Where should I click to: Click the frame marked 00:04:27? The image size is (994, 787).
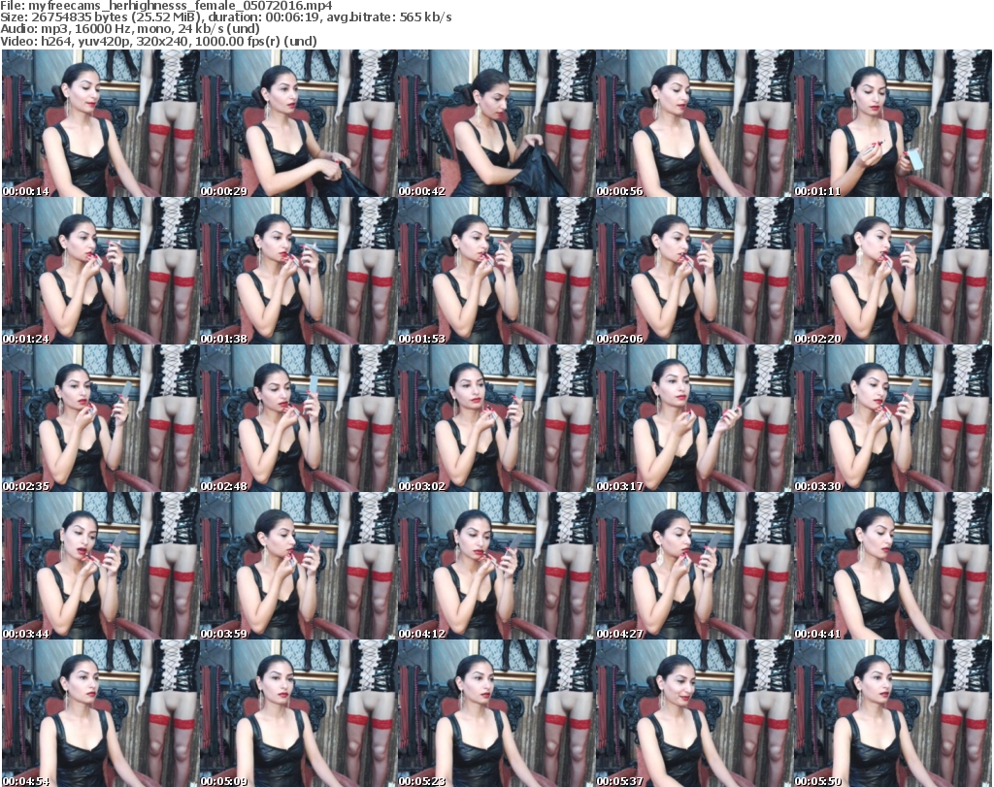(x=694, y=566)
